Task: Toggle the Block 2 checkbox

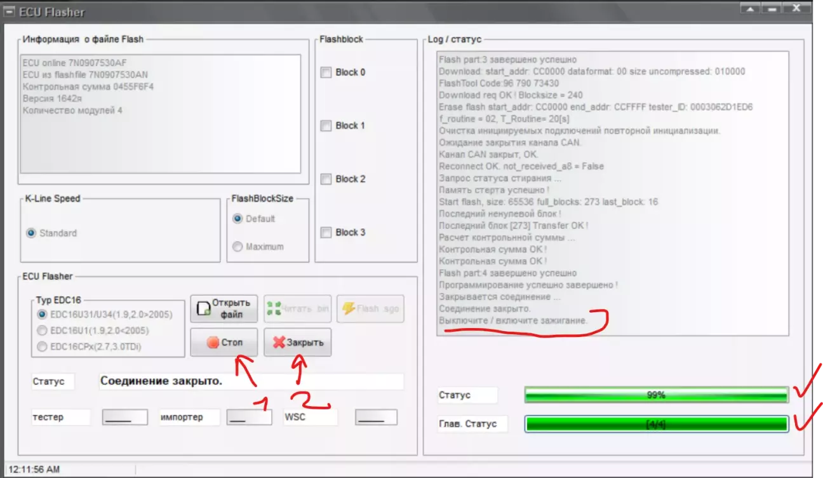Action: pos(326,179)
